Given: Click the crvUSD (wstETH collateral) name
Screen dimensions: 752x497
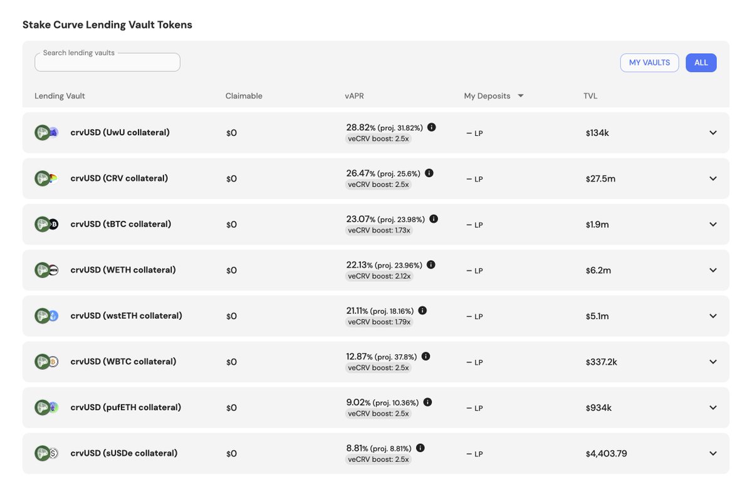Looking at the screenshot, I should pyautogui.click(x=126, y=316).
